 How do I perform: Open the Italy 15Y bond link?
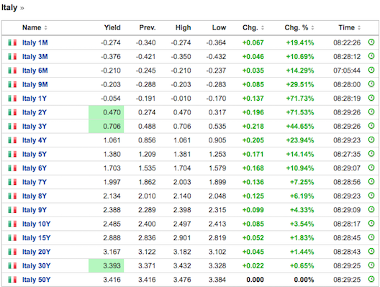37,238
